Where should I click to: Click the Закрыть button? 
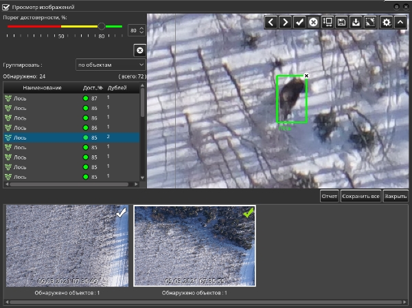396,196
